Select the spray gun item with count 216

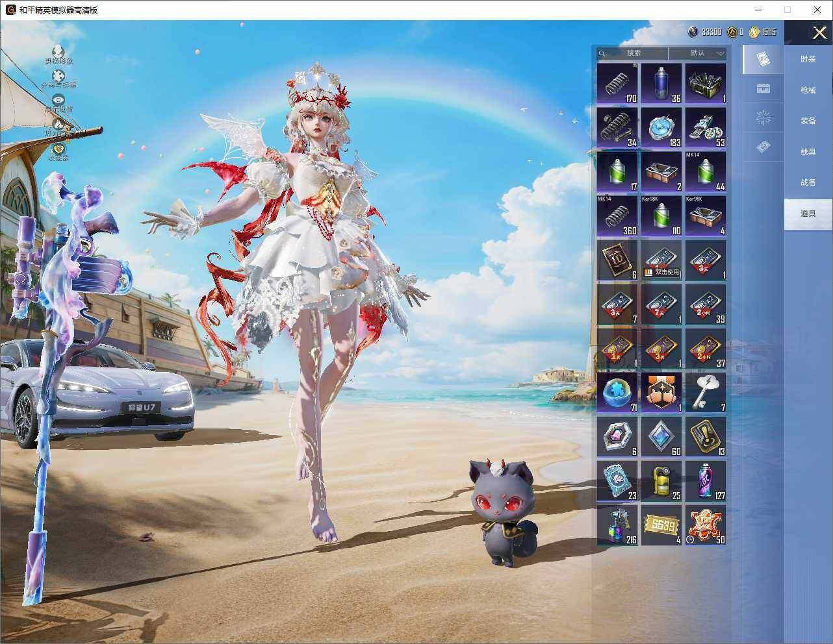(x=617, y=525)
